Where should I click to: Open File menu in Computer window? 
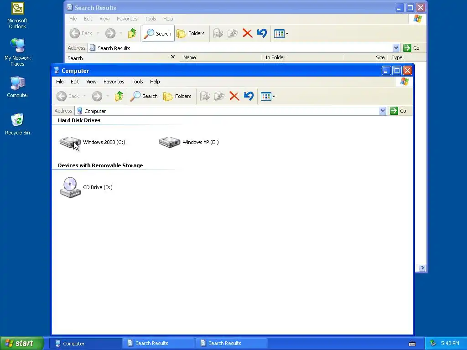tap(60, 82)
